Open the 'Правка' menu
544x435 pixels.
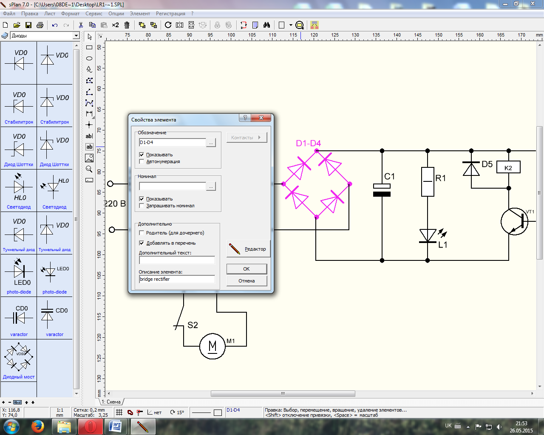tap(30, 14)
